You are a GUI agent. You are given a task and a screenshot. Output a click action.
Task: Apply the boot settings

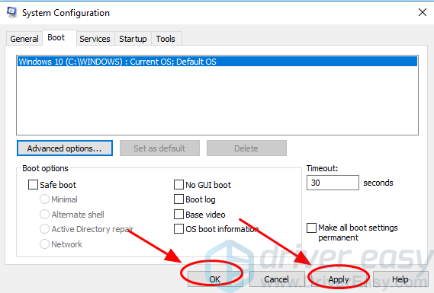[x=339, y=279]
